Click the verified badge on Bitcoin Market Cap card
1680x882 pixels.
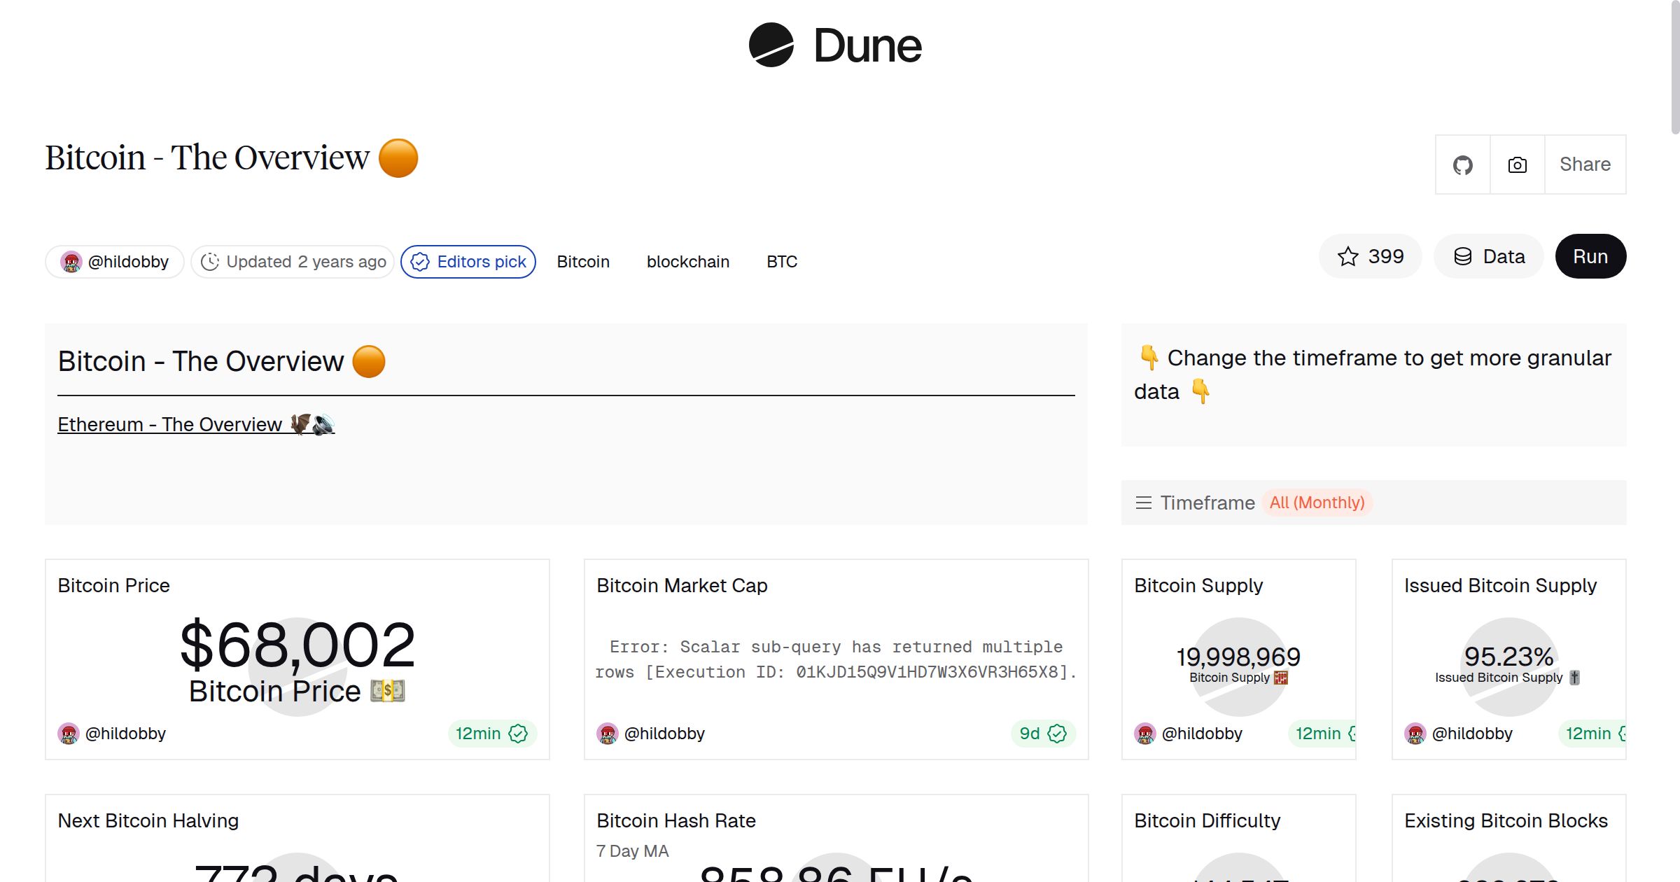(1058, 734)
